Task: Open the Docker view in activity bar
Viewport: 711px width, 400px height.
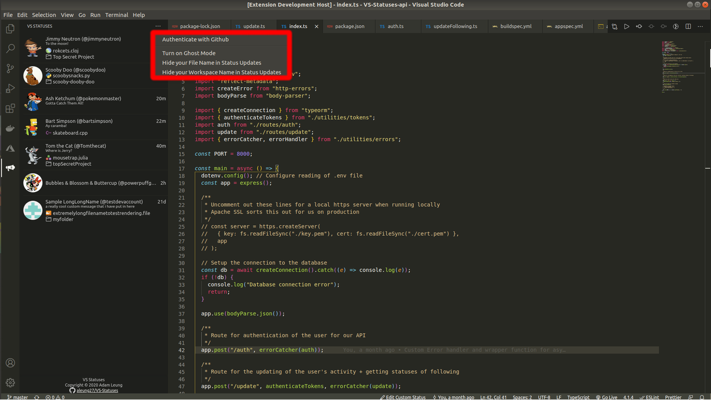Action: click(10, 129)
